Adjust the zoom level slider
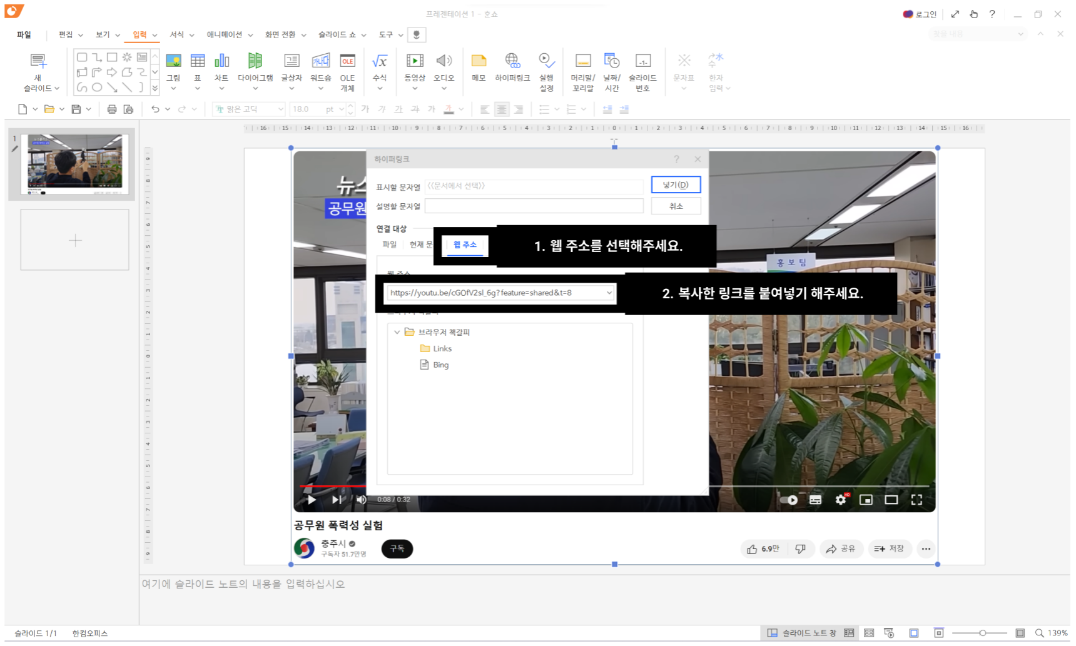This screenshot has height=646, width=1076. tap(982, 633)
